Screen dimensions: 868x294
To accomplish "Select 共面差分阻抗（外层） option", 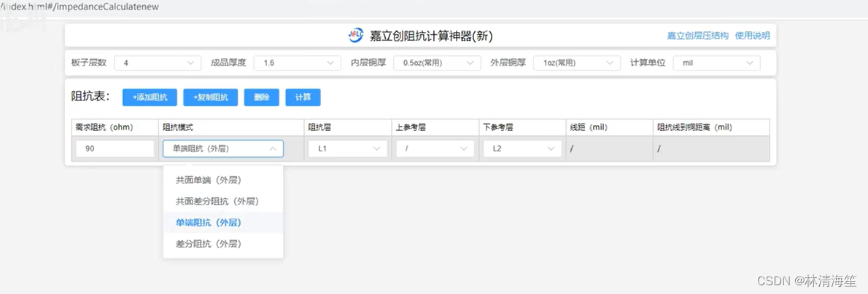I will [223, 201].
